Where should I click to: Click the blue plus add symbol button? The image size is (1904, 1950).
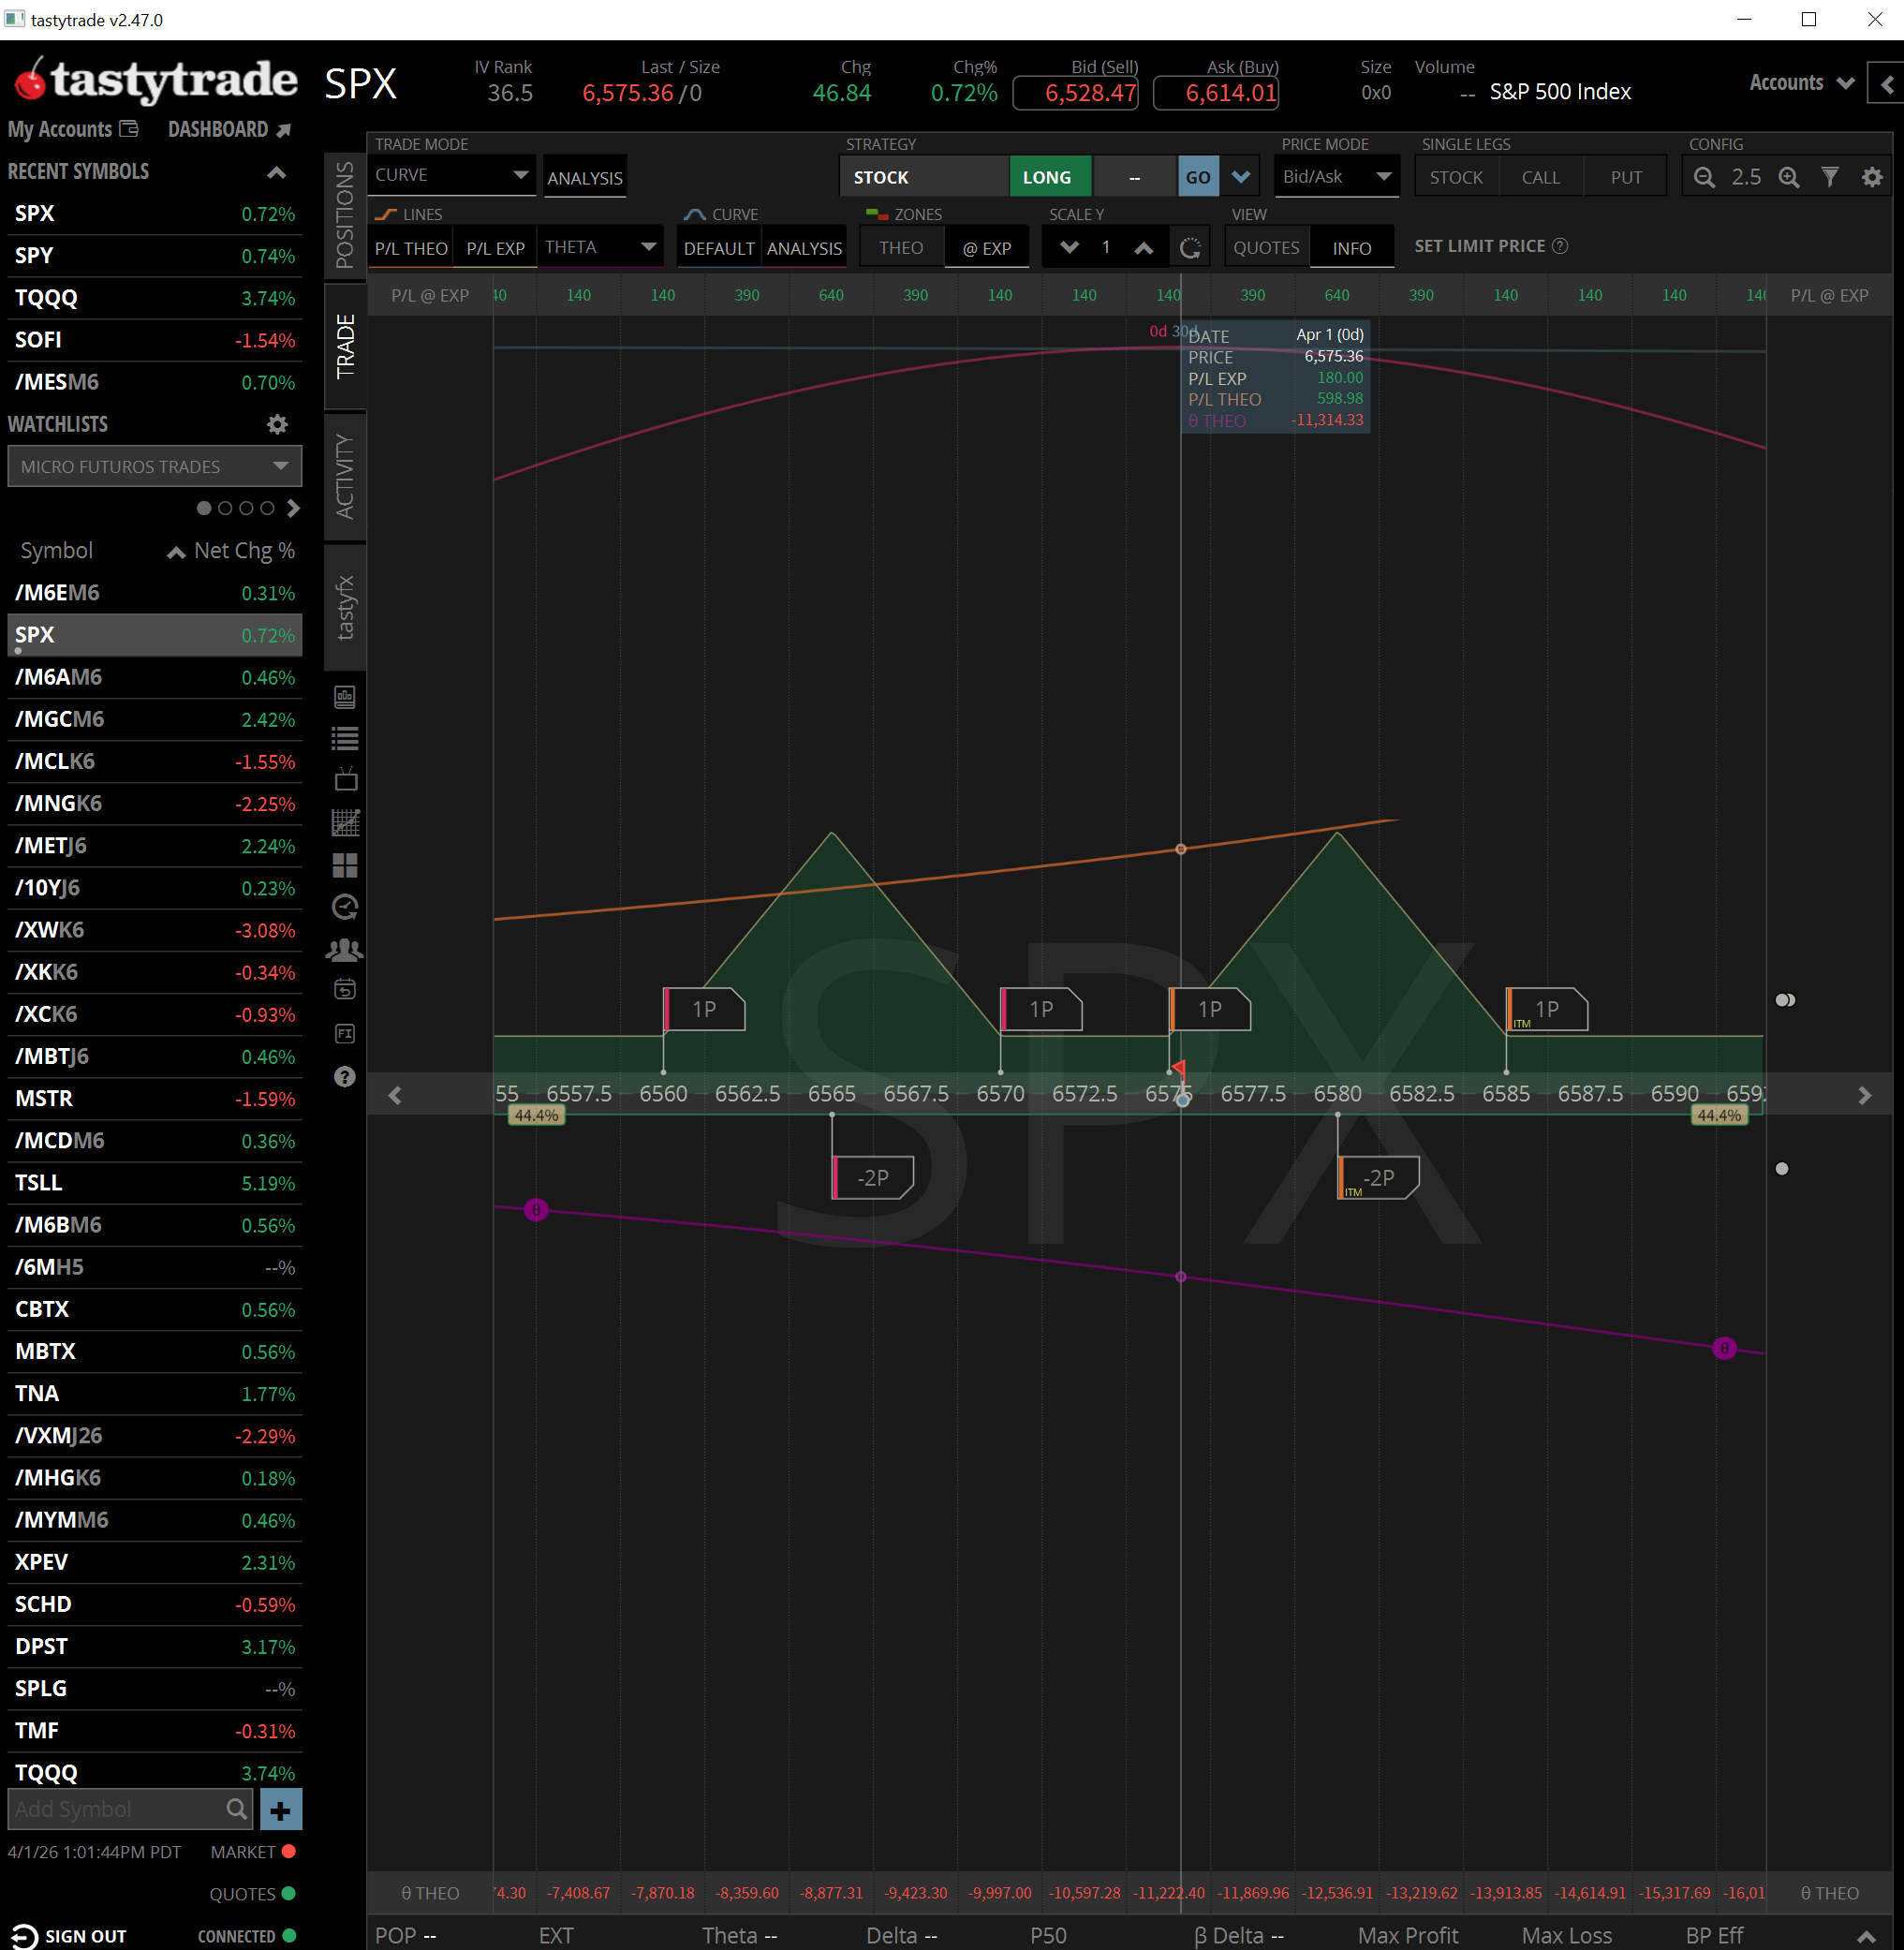281,1809
